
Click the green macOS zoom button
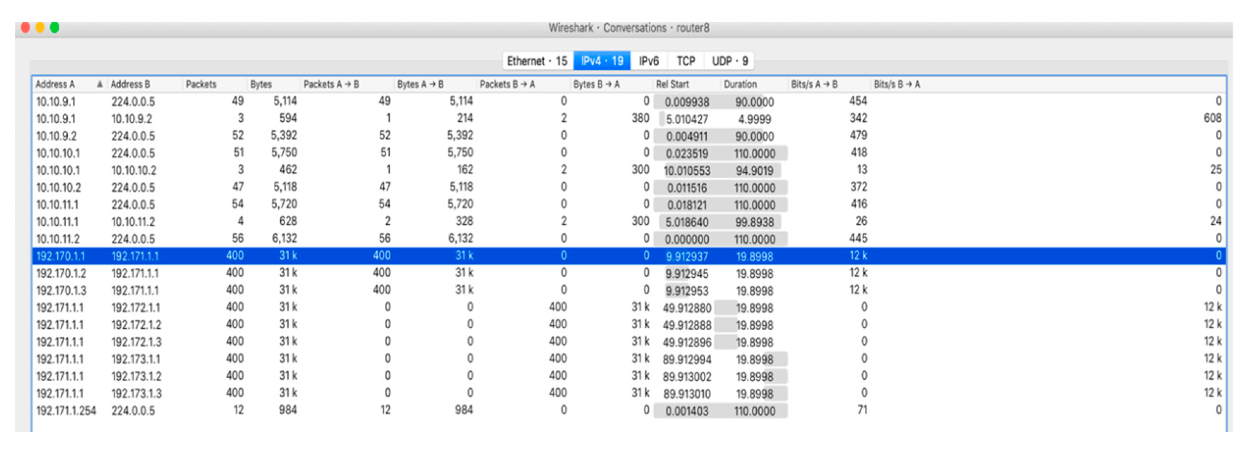pyautogui.click(x=55, y=28)
